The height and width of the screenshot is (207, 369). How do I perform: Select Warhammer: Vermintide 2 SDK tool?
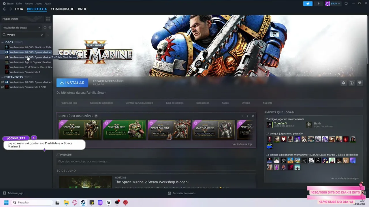pos(26,87)
